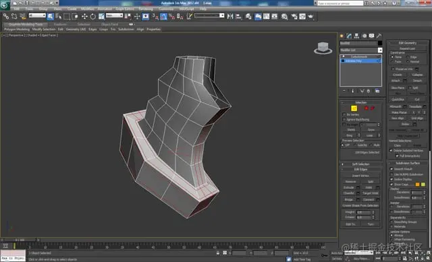Toggle the Split checkbox beside Slice Plane

pos(410,88)
